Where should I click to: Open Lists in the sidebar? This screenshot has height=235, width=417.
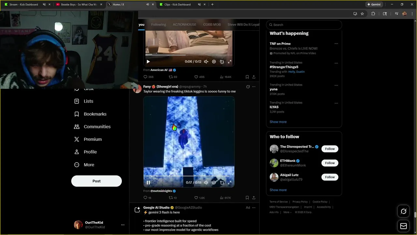(x=84, y=101)
